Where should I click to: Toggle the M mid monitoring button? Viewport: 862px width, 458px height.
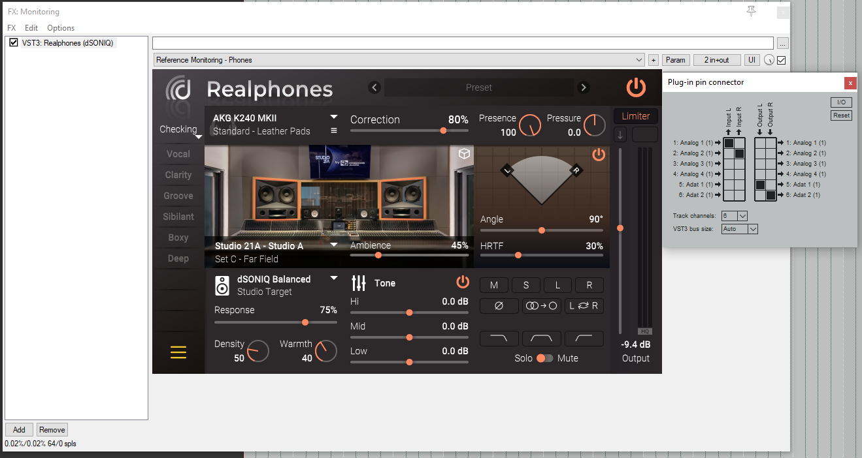(494, 285)
